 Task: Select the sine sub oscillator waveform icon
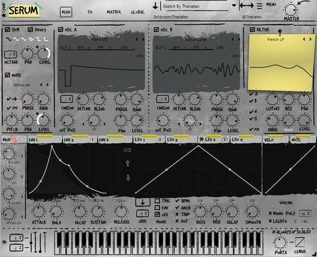point(8,39)
